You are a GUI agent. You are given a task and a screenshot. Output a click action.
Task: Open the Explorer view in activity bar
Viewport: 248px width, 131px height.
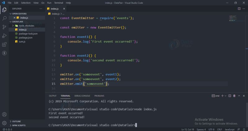coord(4,10)
